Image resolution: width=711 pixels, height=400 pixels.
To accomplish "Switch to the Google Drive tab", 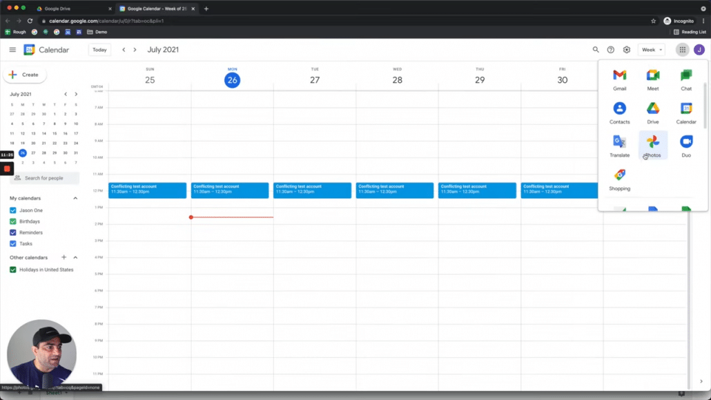I will 74,8.
